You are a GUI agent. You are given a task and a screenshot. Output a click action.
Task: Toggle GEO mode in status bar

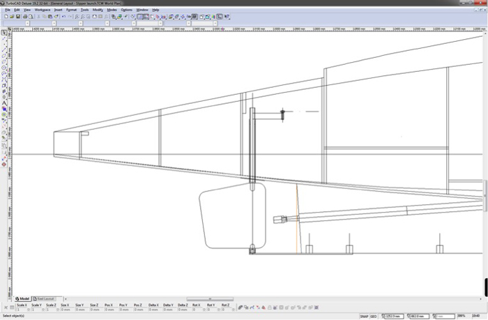pyautogui.click(x=374, y=317)
